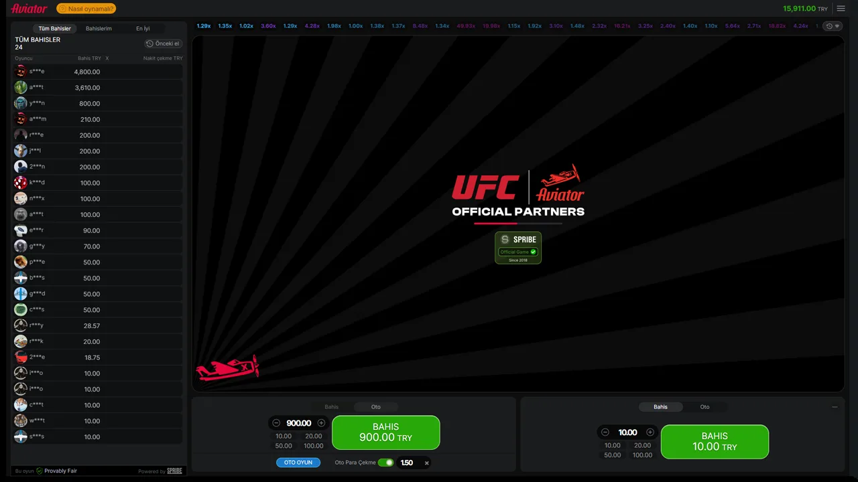Image resolution: width=858 pixels, height=482 pixels.
Task: Click the 900.00 bet amount field
Action: coord(299,423)
